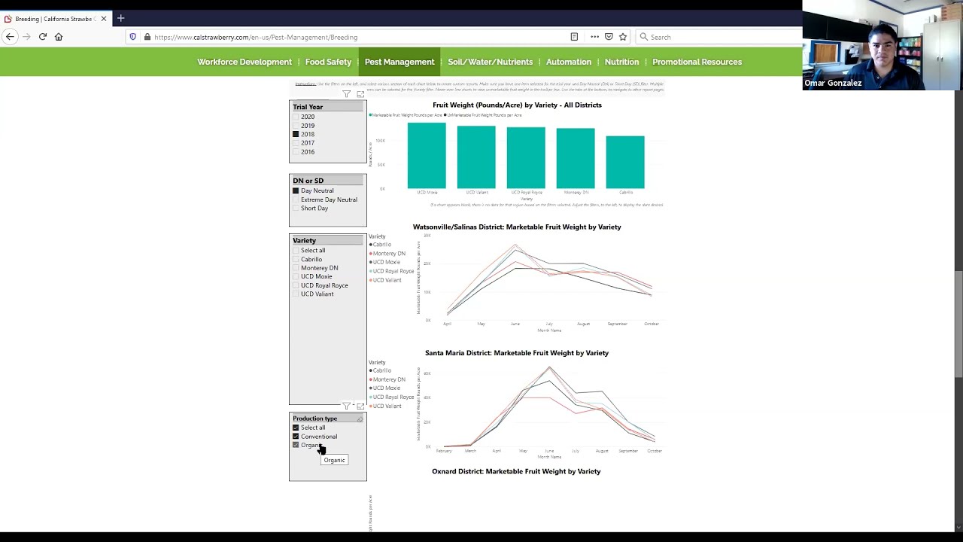The height and width of the screenshot is (542, 963).
Task: Check the 2019 trial year box
Action: click(296, 126)
